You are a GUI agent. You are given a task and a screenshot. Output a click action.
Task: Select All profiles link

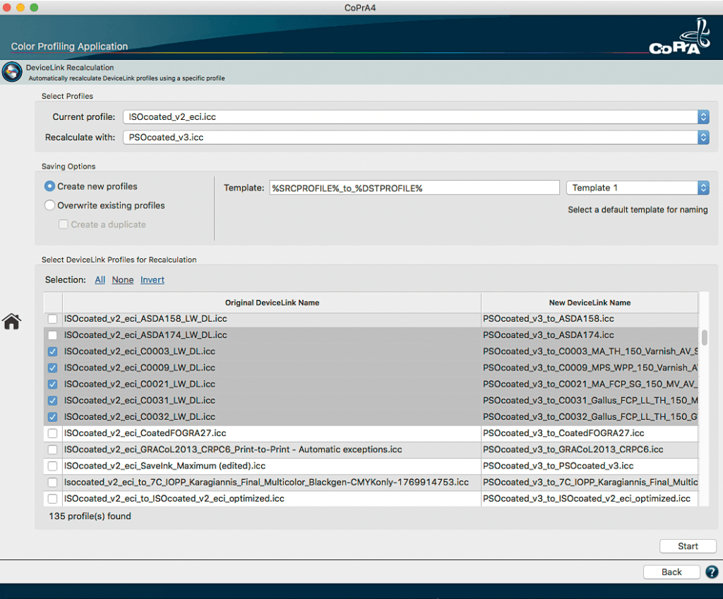click(100, 280)
